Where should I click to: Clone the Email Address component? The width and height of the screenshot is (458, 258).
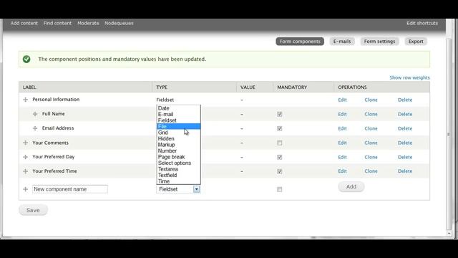click(x=371, y=128)
